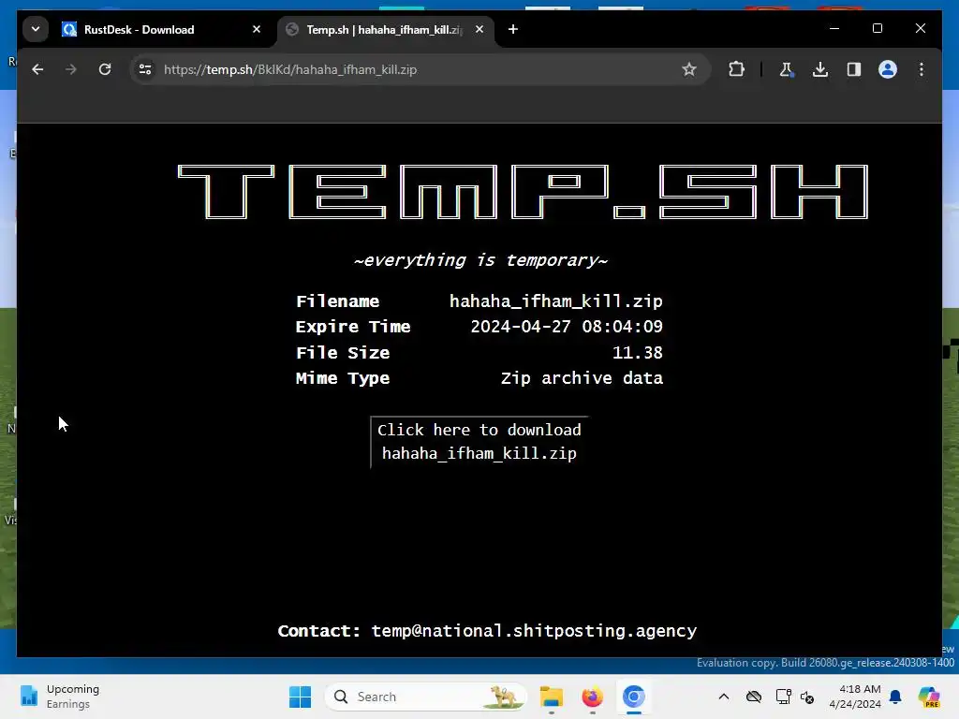Open the Extensions puzzle icon

[736, 69]
